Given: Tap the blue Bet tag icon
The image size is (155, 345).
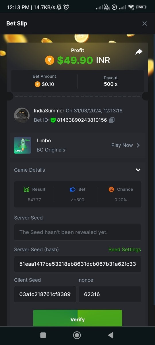Looking at the screenshot, I should click(x=73, y=189).
